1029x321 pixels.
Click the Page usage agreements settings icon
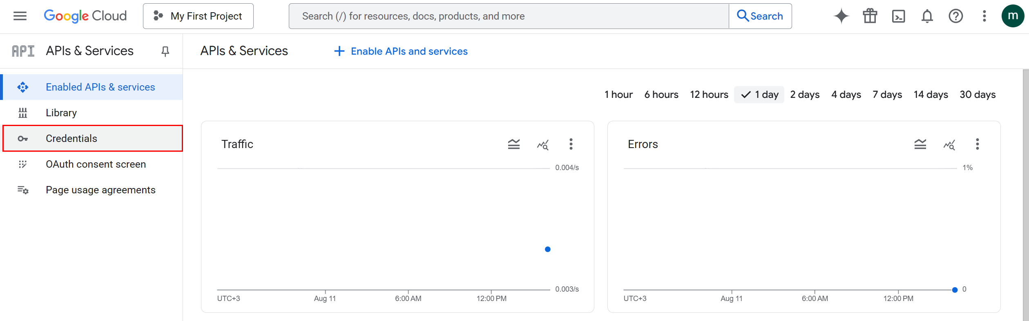[23, 190]
